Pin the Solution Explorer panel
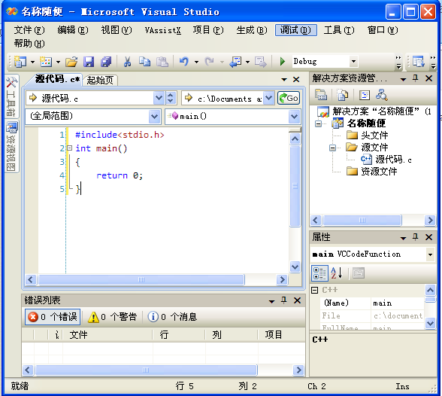This screenshot has height=396, width=442. point(415,78)
